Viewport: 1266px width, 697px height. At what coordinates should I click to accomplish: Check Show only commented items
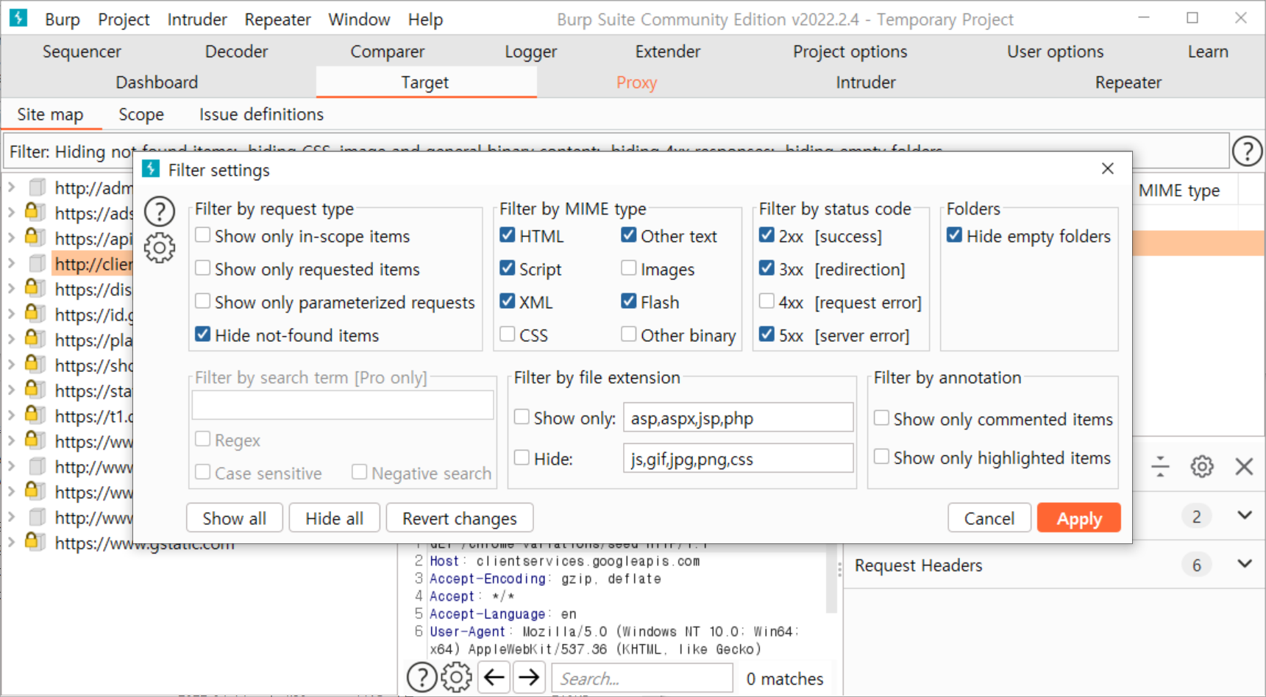[x=881, y=418]
